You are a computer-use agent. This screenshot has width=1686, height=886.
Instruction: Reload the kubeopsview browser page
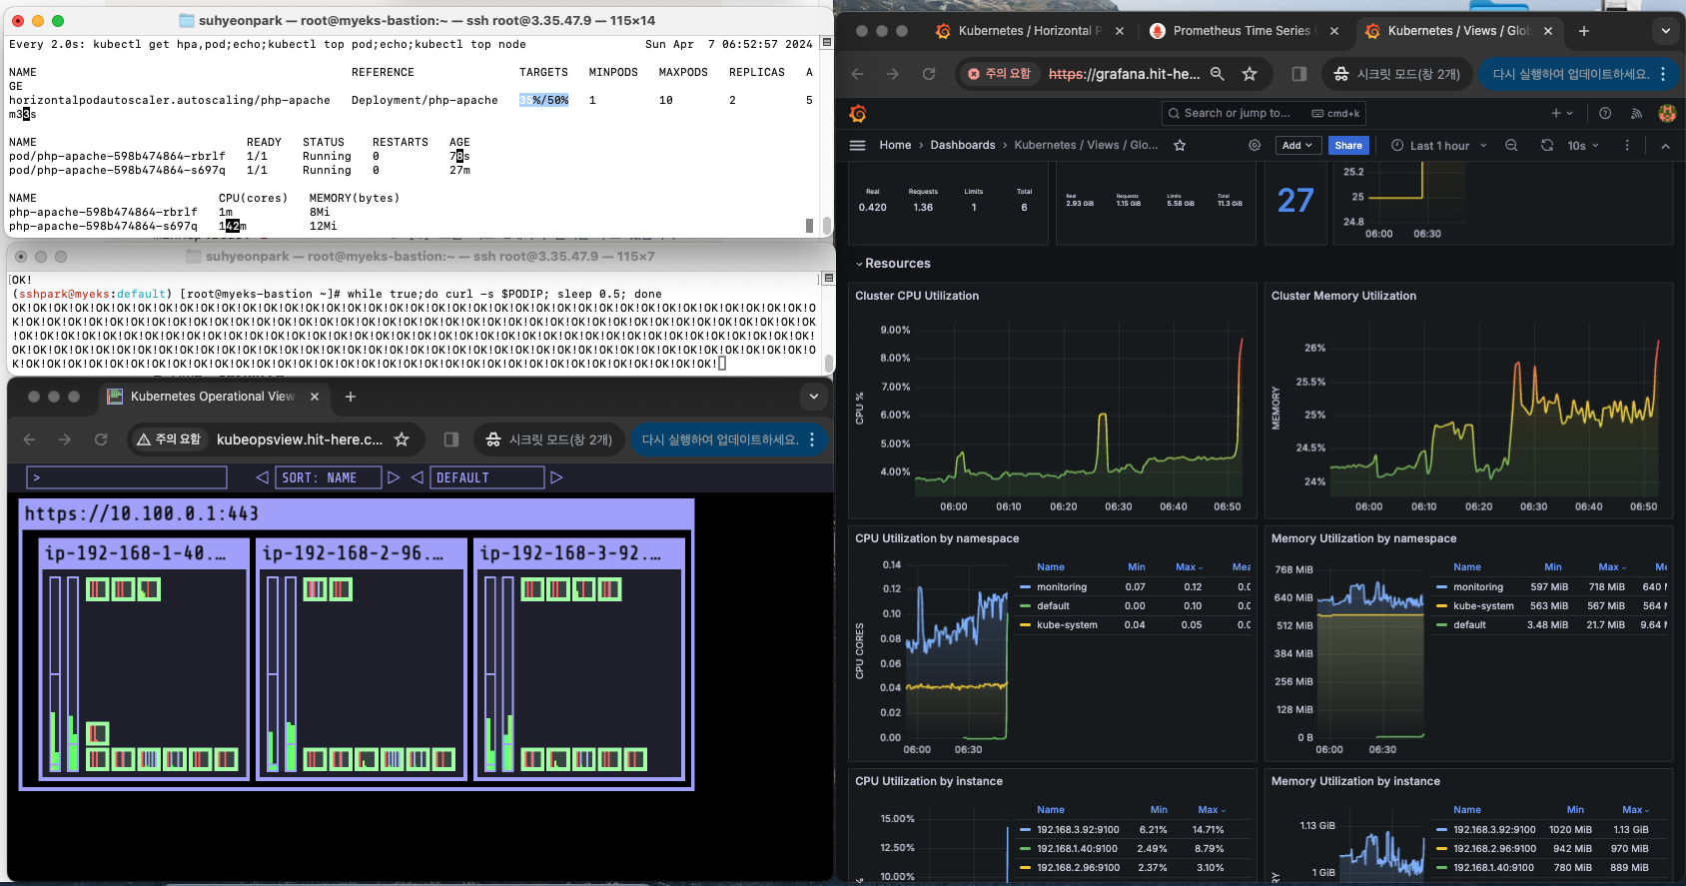[101, 439]
